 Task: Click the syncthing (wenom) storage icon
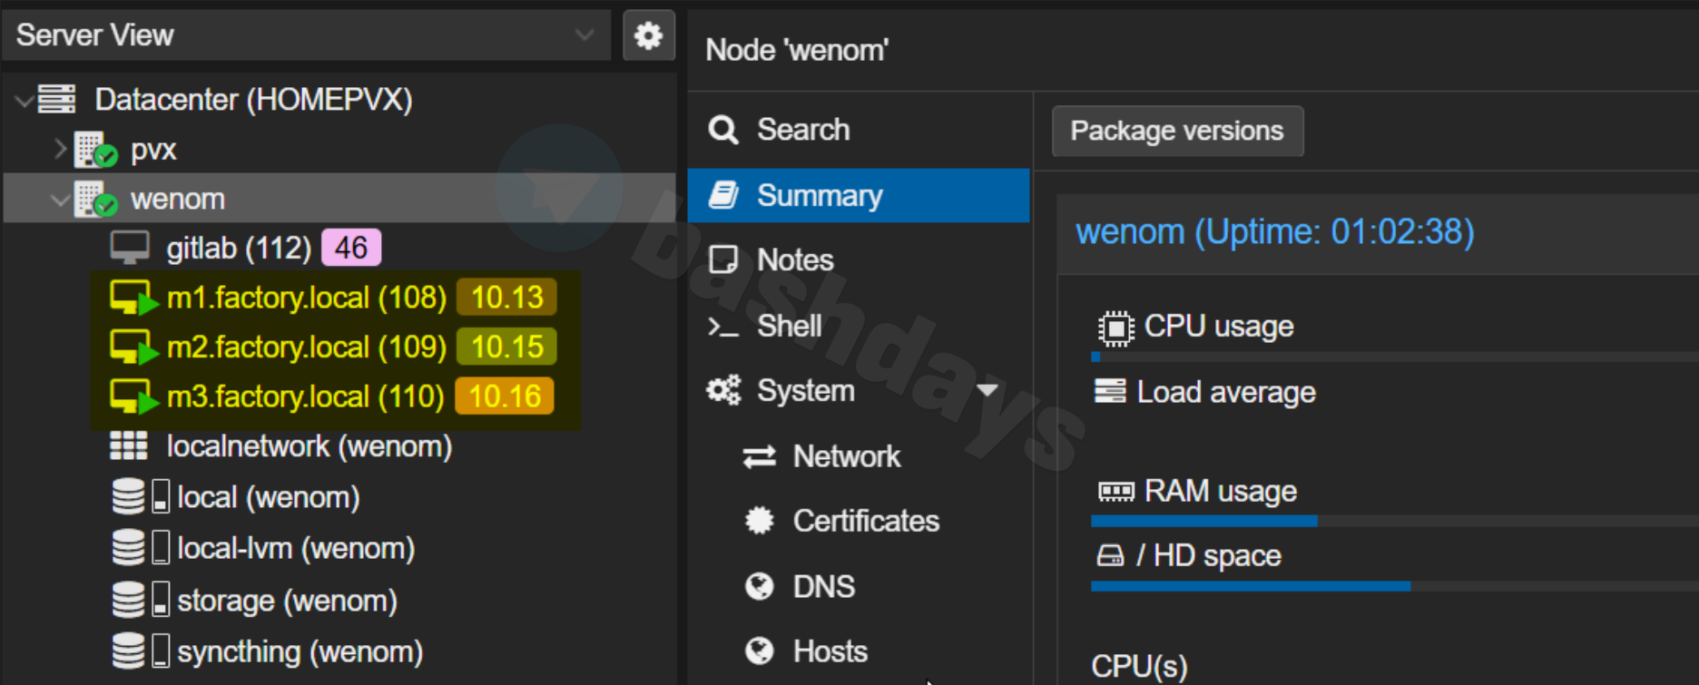coord(129,651)
